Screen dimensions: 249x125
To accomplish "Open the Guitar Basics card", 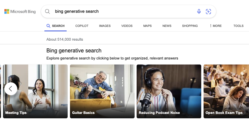I will 102,91.
